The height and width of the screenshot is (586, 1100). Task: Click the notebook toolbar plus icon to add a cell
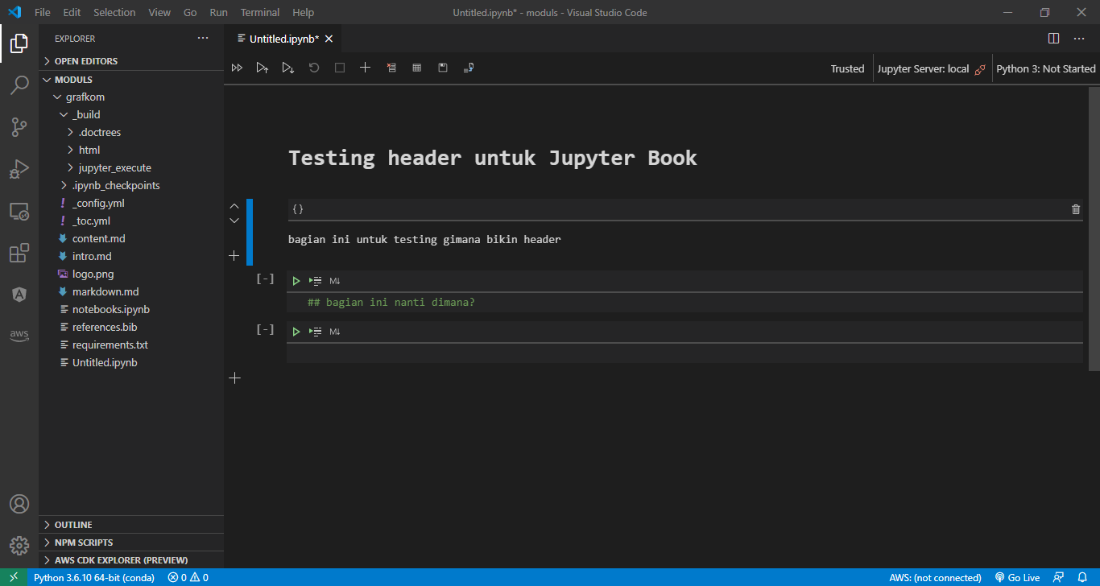pos(366,68)
